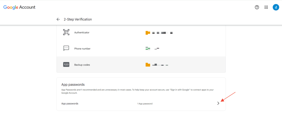
Task: Click the account avatar with letter d
Action: pos(276,7)
